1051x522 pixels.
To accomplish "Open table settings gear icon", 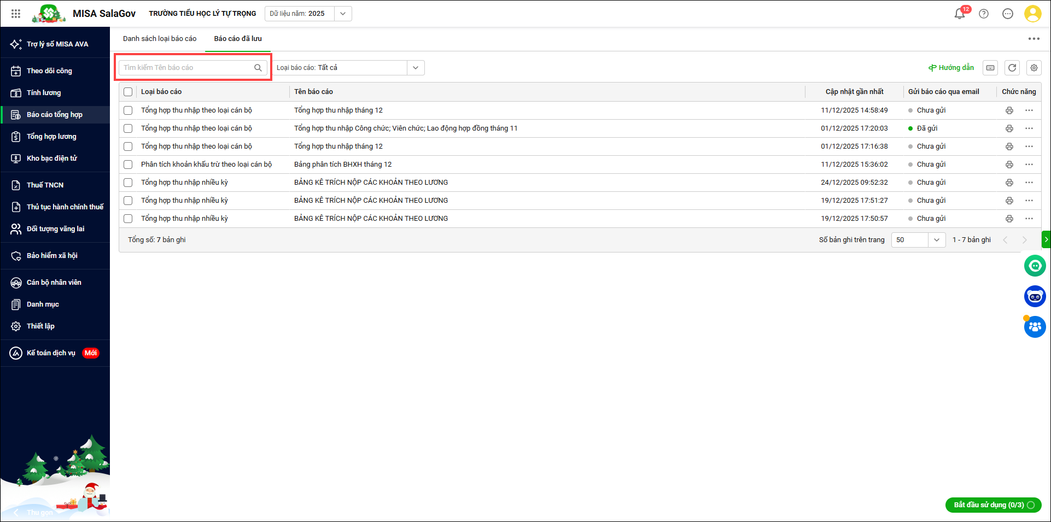I will (1034, 68).
